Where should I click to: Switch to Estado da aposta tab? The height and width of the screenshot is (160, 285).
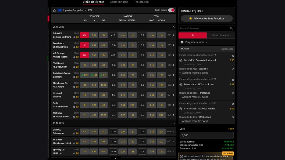(x=221, y=35)
